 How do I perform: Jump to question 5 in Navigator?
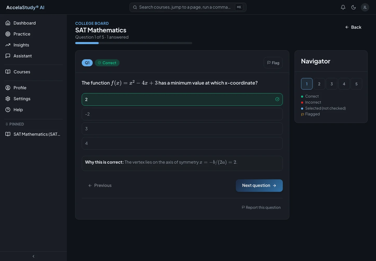(x=356, y=84)
